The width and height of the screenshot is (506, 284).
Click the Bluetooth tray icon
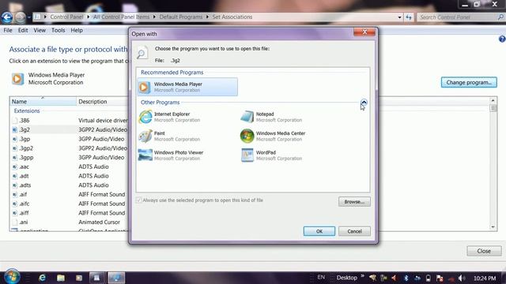pos(406,278)
